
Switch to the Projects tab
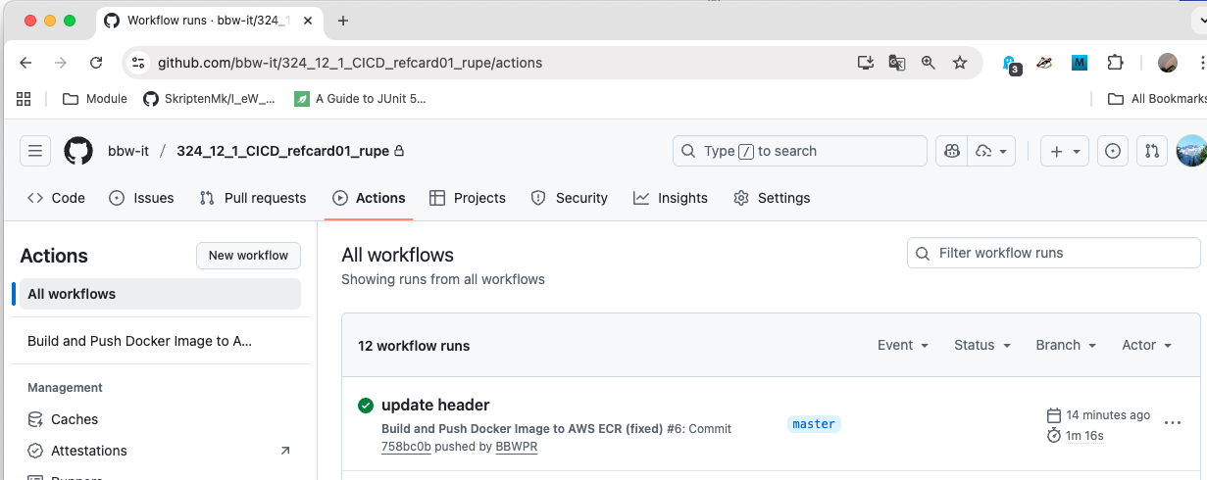(x=468, y=198)
